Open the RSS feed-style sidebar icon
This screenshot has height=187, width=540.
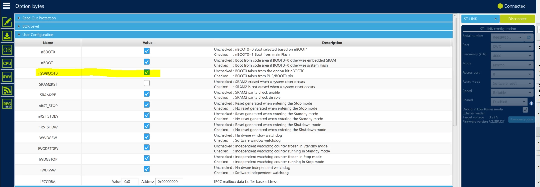[x=7, y=90]
